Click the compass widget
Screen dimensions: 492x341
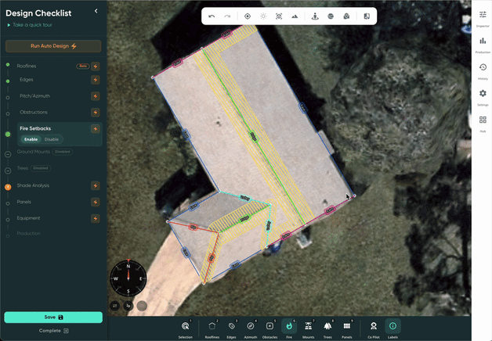pos(128,278)
